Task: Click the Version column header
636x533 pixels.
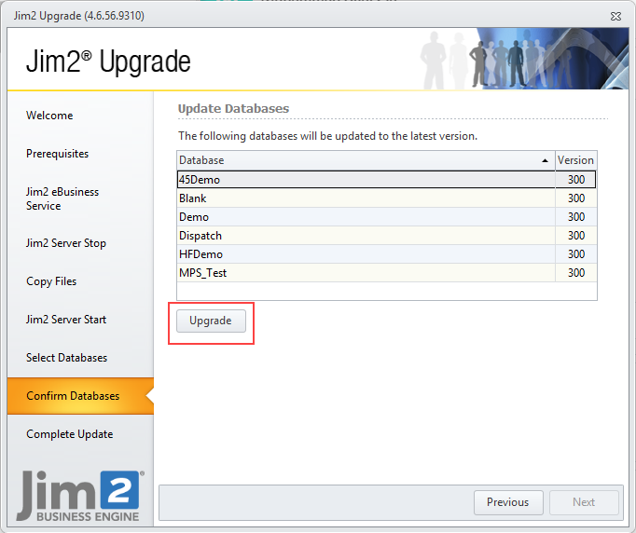Action: pos(576,160)
